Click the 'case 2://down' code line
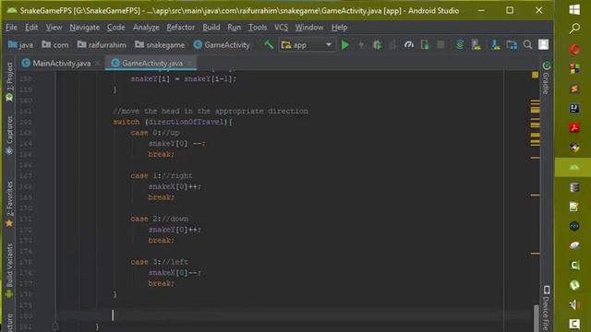 [x=160, y=219]
